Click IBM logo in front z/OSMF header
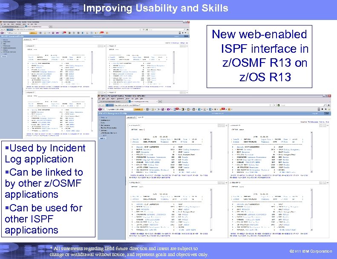337x259 pixels. tap(326, 114)
